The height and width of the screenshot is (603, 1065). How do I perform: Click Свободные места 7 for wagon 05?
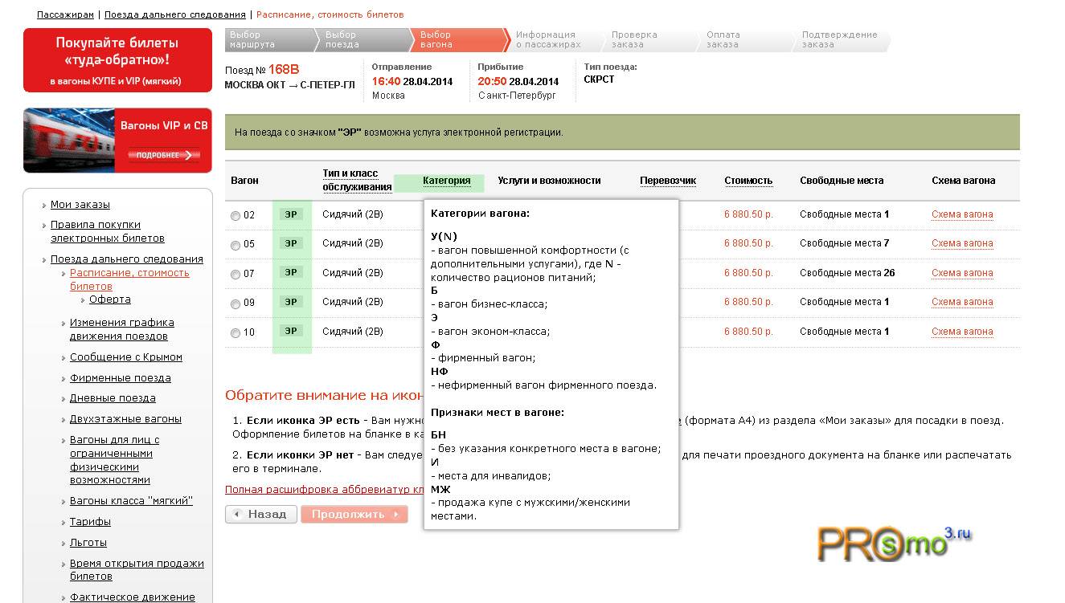(845, 243)
